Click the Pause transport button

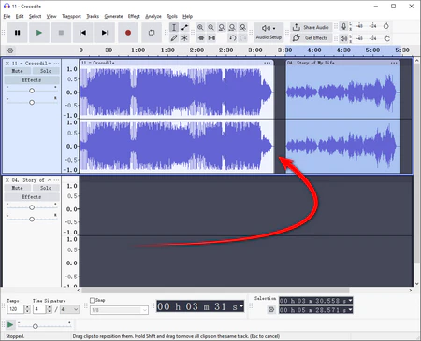[17, 33]
